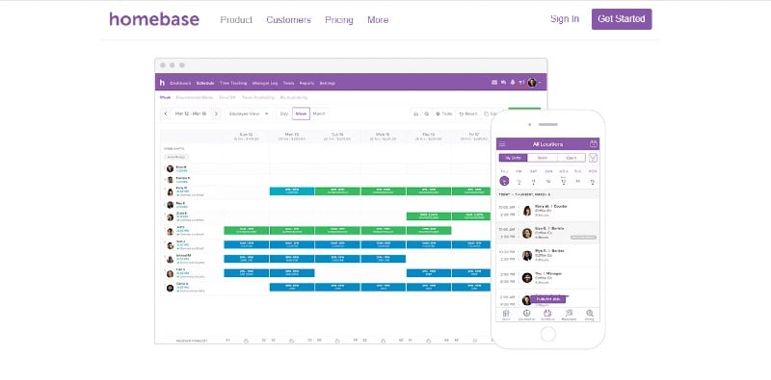Switch to the Team Availability sub-tab
The image size is (771, 380).
pyautogui.click(x=258, y=97)
